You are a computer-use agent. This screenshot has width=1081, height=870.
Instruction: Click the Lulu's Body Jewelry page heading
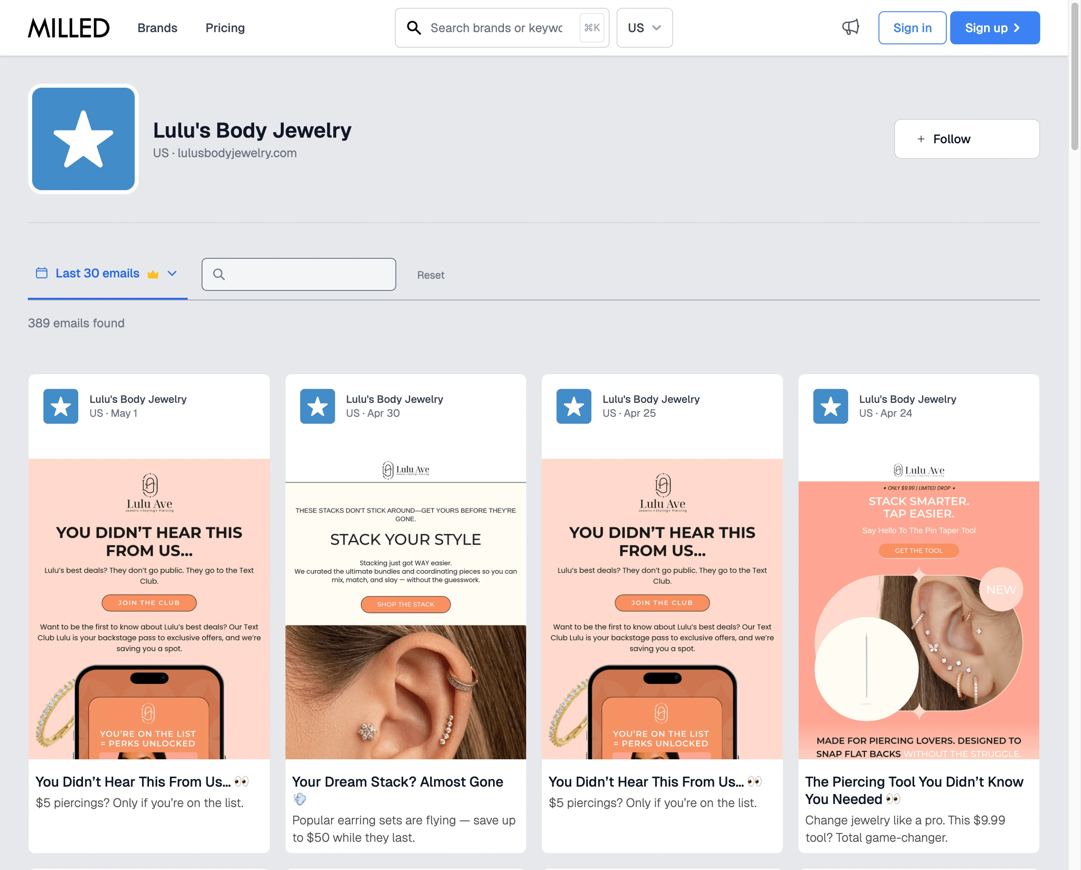252,130
